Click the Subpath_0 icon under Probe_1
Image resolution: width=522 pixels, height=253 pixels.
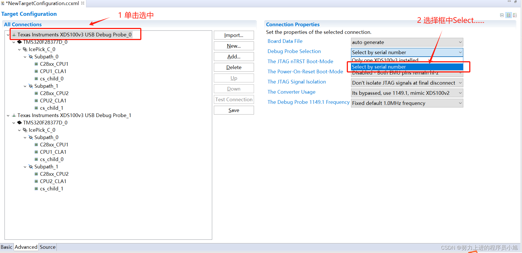pyautogui.click(x=31, y=137)
